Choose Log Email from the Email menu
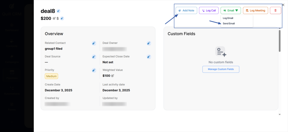 [x=228, y=18]
